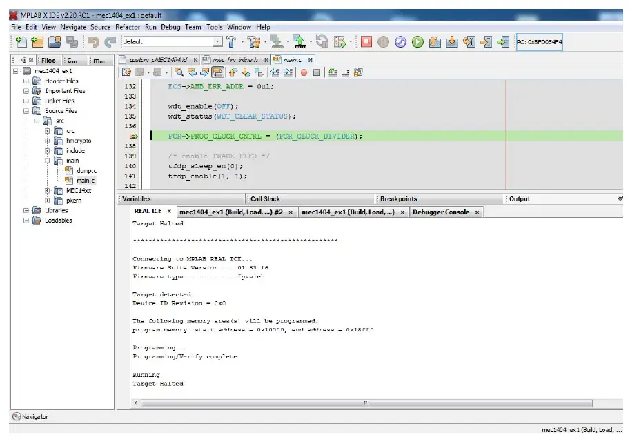This screenshot has height=441, width=630.
Task: Close the REAL ICE output tab
Action: (170, 212)
